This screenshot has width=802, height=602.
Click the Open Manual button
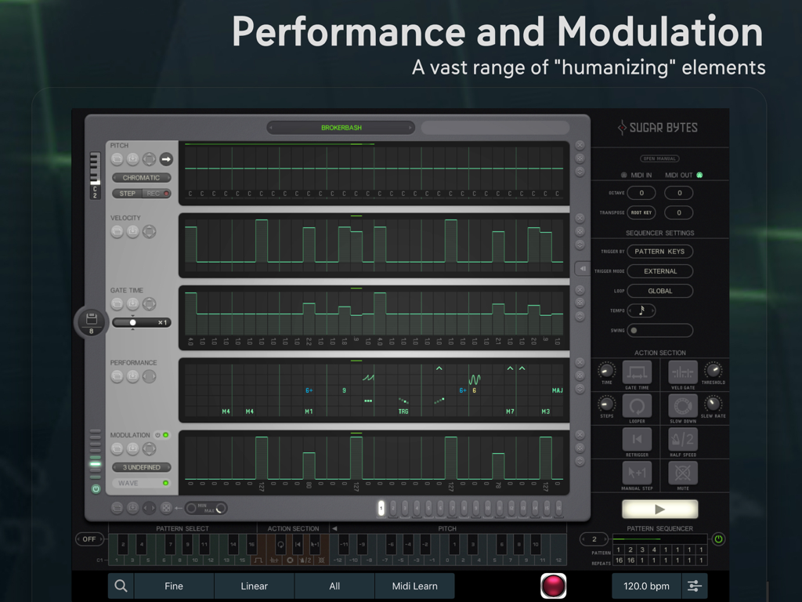click(x=659, y=158)
